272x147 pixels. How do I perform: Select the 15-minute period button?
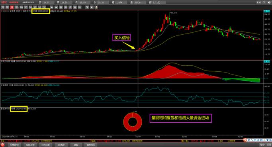point(35,7)
